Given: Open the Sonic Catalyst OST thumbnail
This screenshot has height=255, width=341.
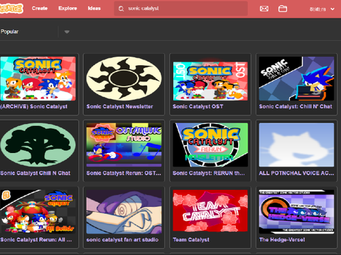Looking at the screenshot, I should (x=210, y=81).
